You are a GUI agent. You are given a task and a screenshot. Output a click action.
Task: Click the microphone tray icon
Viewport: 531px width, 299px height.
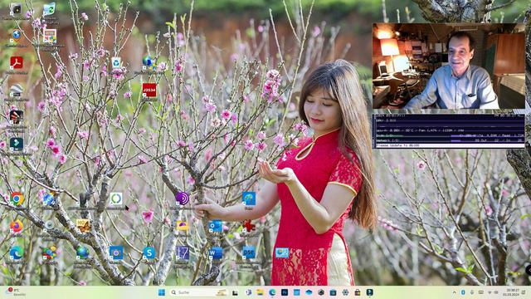(472, 292)
